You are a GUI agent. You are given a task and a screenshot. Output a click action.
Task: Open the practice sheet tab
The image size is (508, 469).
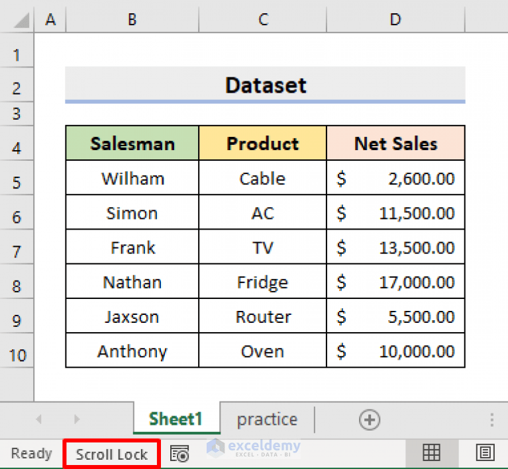pyautogui.click(x=267, y=420)
